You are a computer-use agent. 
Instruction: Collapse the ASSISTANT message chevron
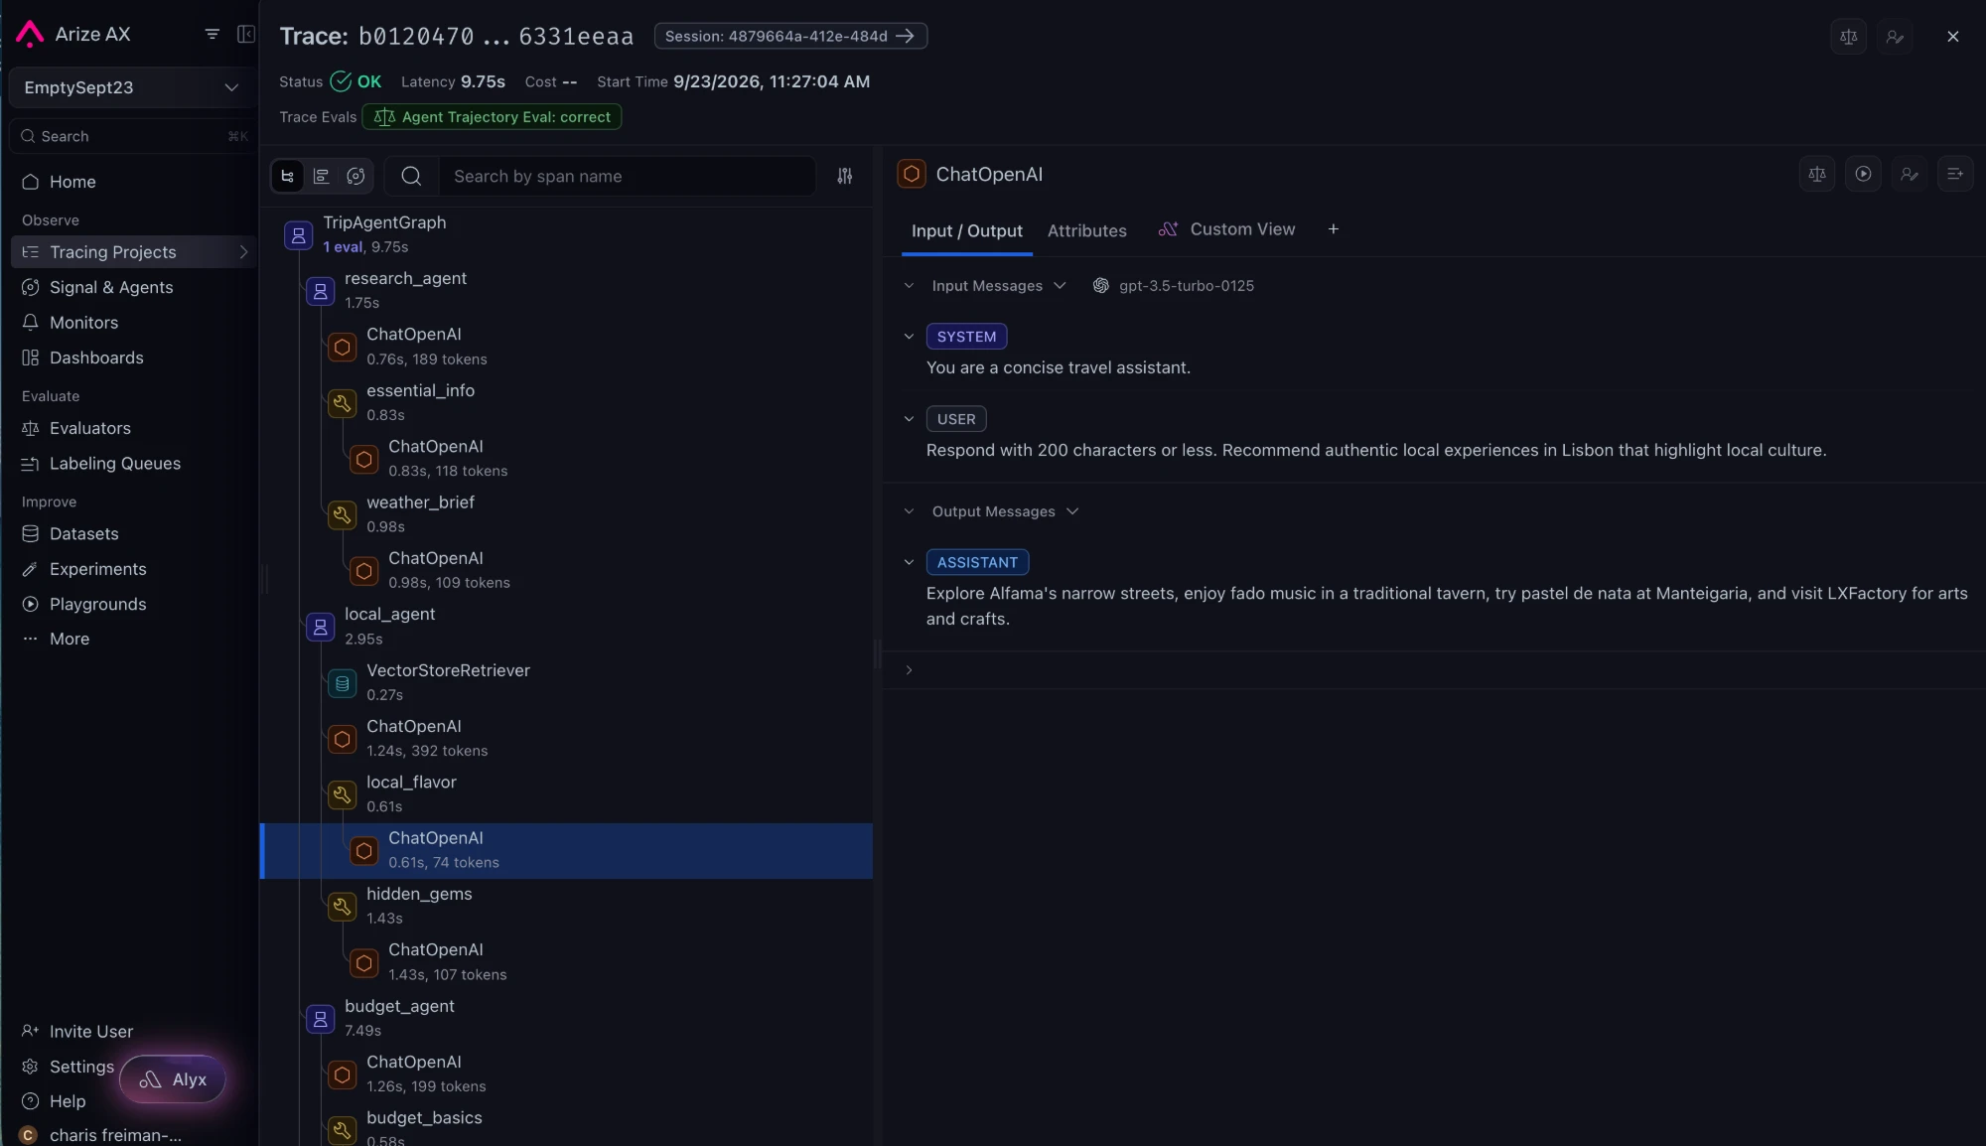click(x=909, y=562)
